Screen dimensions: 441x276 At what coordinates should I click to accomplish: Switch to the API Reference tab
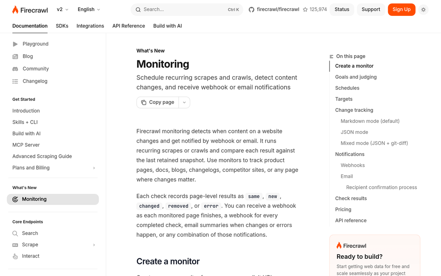point(128,26)
